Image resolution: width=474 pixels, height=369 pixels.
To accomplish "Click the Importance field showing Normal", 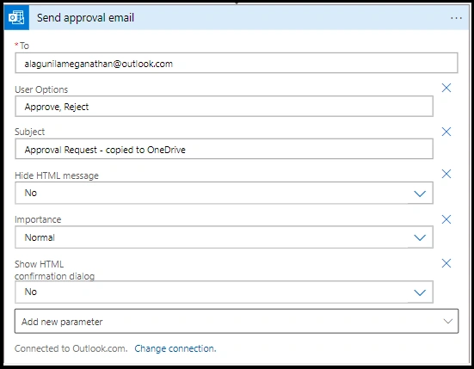I will click(x=224, y=237).
